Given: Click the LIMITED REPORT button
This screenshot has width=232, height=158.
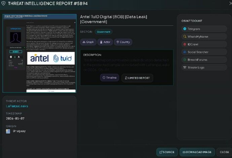Looking at the screenshot, I should [x=137, y=78].
